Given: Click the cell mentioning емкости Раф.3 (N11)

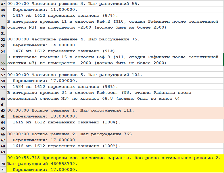Looking at the screenshot, I should 113,60.
